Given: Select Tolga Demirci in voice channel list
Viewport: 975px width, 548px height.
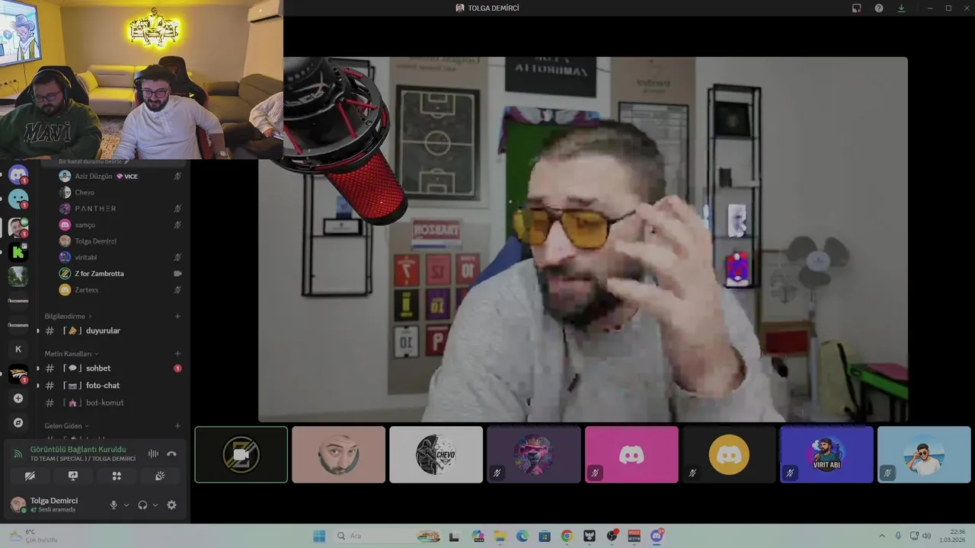Looking at the screenshot, I should point(120,241).
